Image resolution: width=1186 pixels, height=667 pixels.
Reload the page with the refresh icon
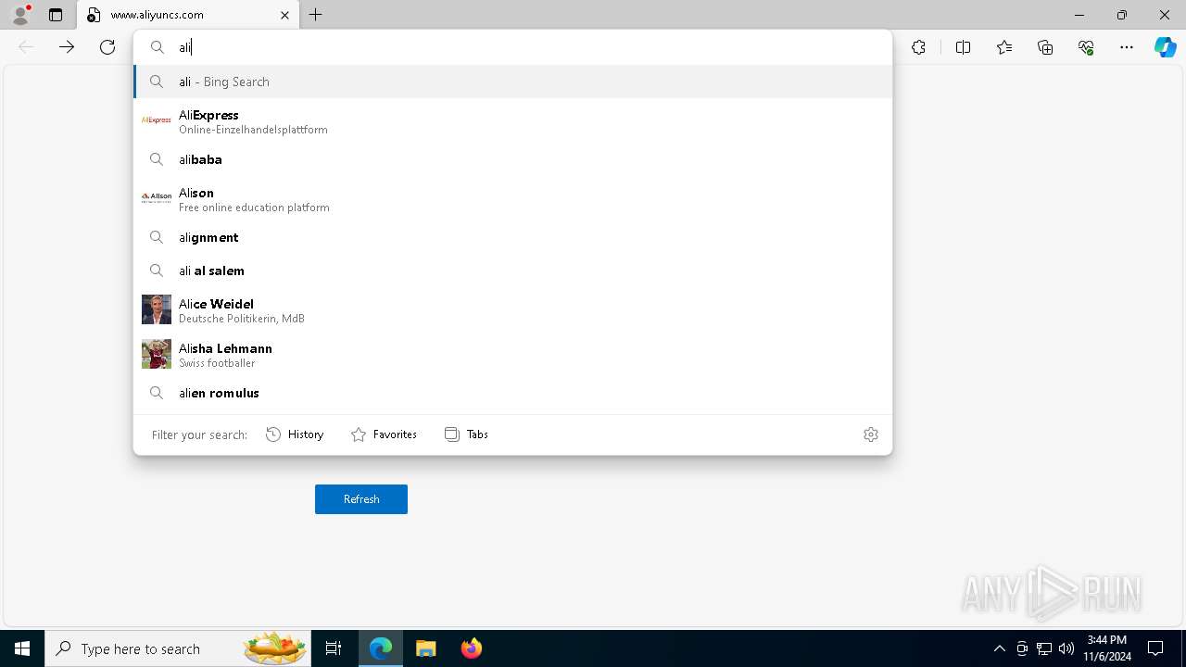coord(107,47)
